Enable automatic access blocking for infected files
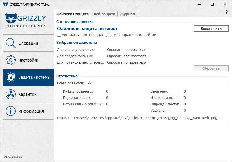Screen dimensions: 232x162 (59, 35)
